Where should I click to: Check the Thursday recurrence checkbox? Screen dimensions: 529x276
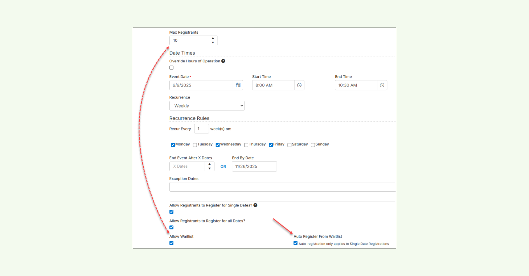point(246,145)
